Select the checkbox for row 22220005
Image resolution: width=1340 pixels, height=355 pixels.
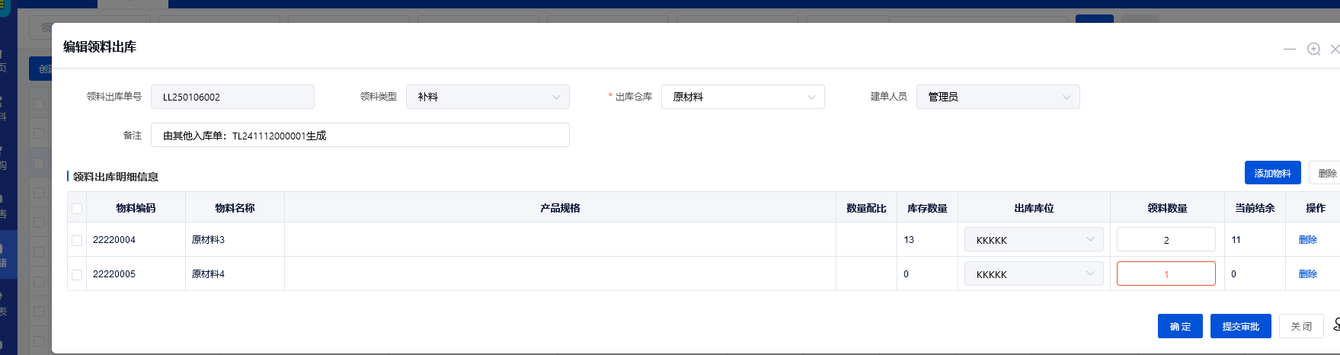77,274
